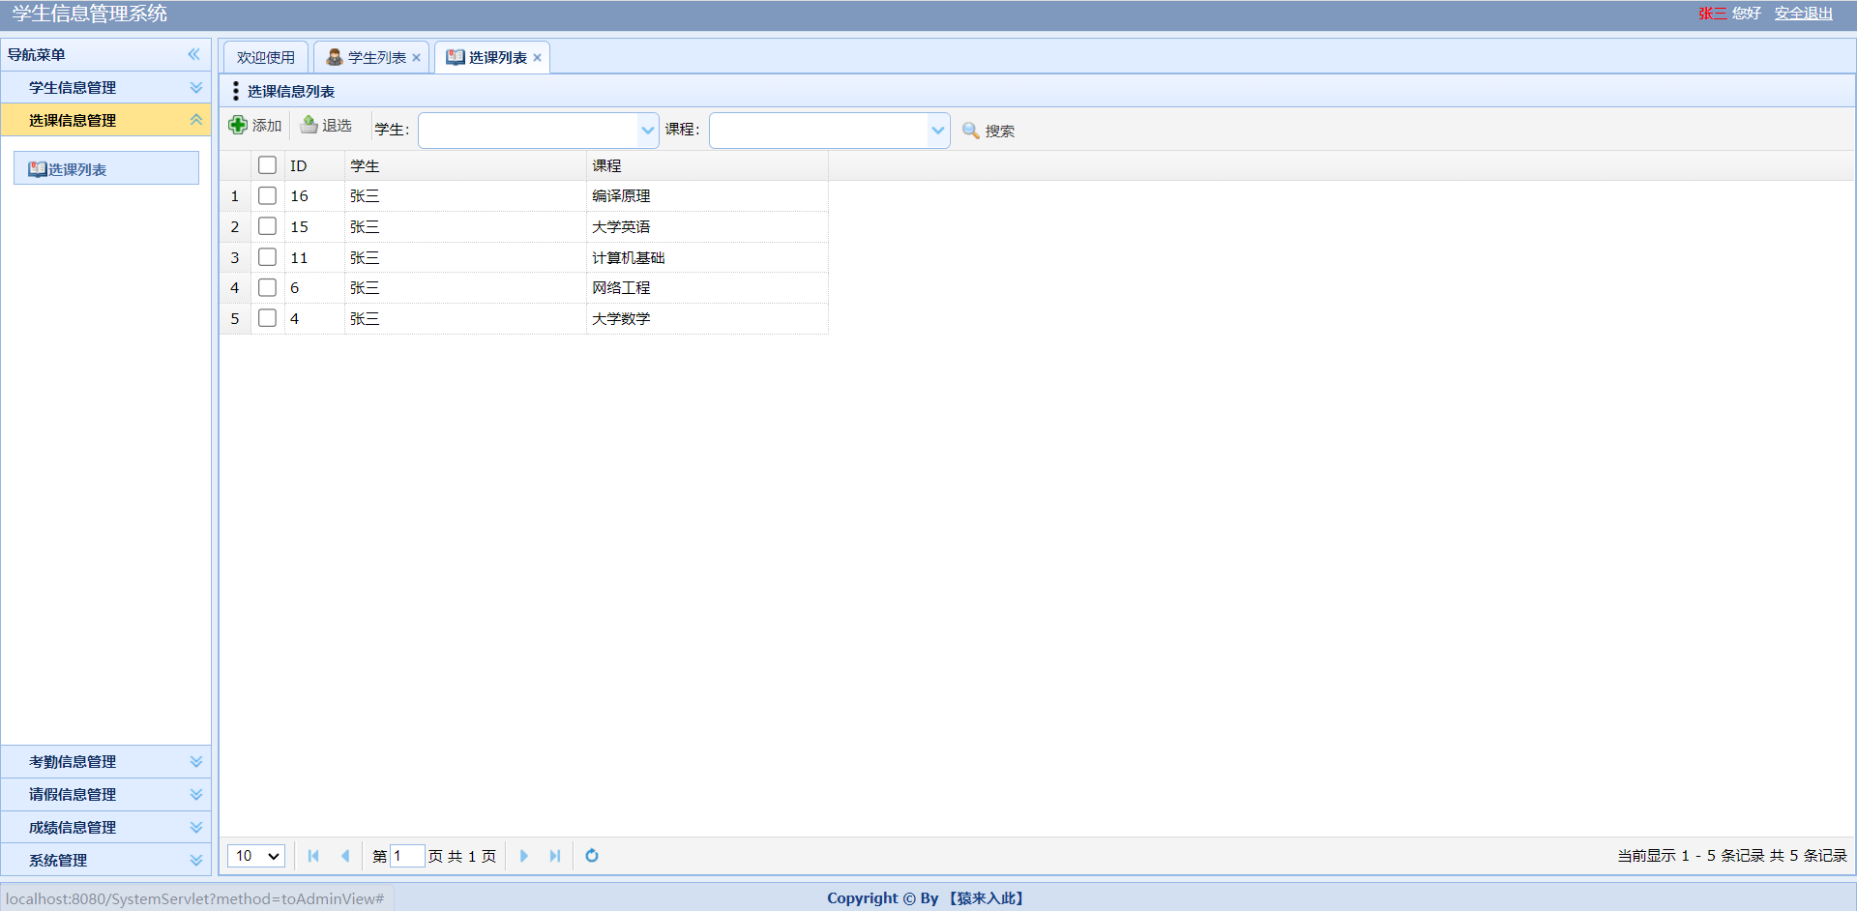Go to the previous page
This screenshot has height=911, width=1857.
click(345, 856)
